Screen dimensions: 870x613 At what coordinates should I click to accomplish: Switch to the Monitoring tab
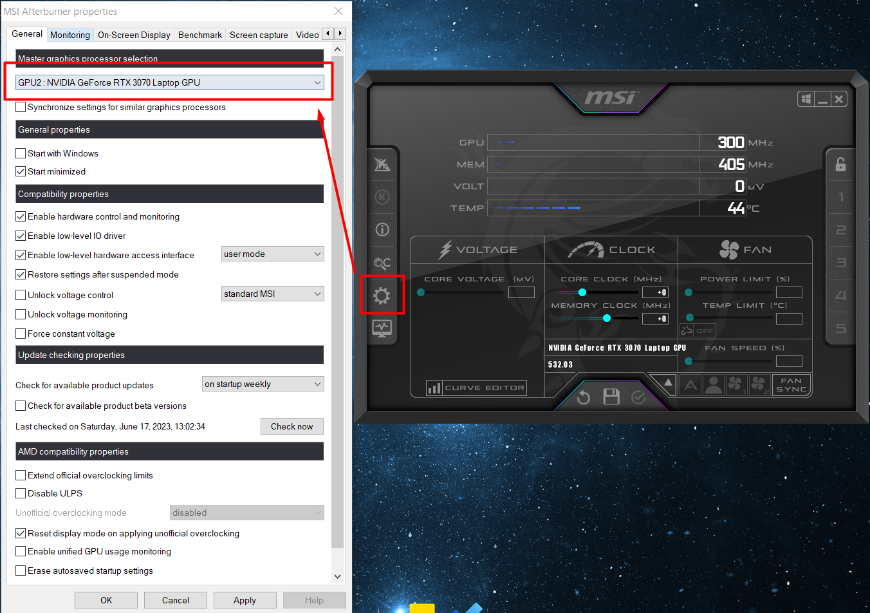pyautogui.click(x=70, y=35)
